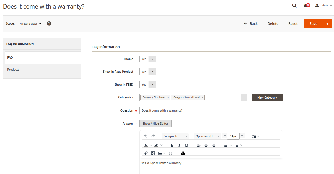The image size is (334, 174).
Task: Center align the answer text
Action: [206, 145]
